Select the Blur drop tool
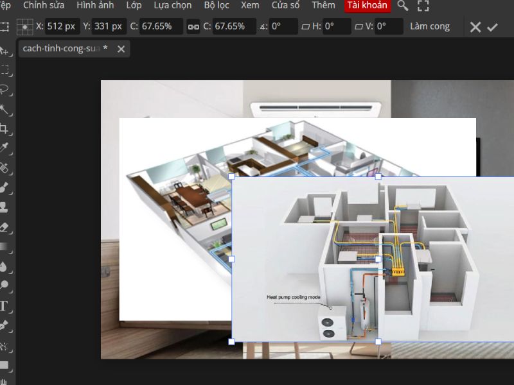The height and width of the screenshot is (385, 514). pyautogui.click(x=4, y=266)
